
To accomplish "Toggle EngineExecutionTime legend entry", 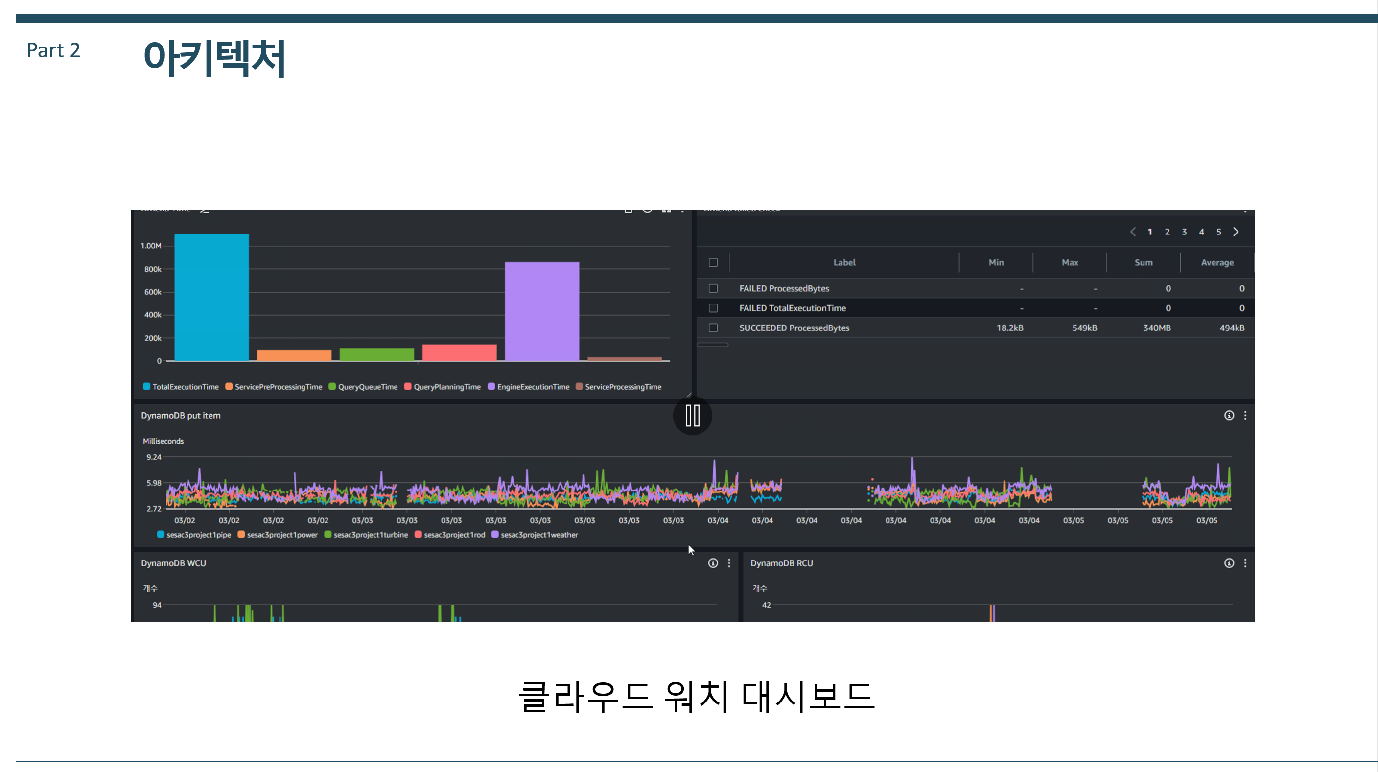I will 529,387.
